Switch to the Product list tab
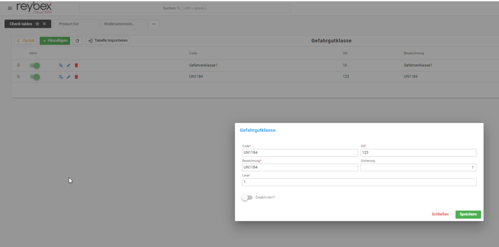 coord(76,24)
